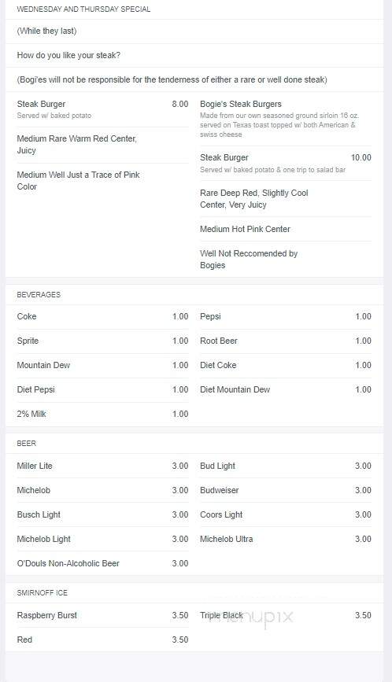Click the Steak Burger 10.00 item
Screen dimensions: 392x682
[x=286, y=163]
